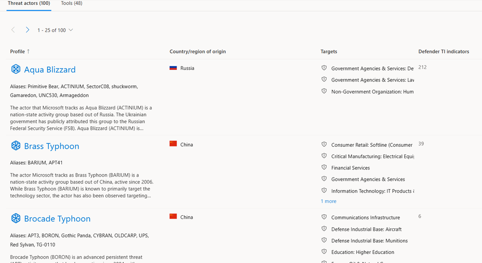Select 'Non-Government Organization: Hum' target text
482x263 pixels.
pyautogui.click(x=372, y=92)
